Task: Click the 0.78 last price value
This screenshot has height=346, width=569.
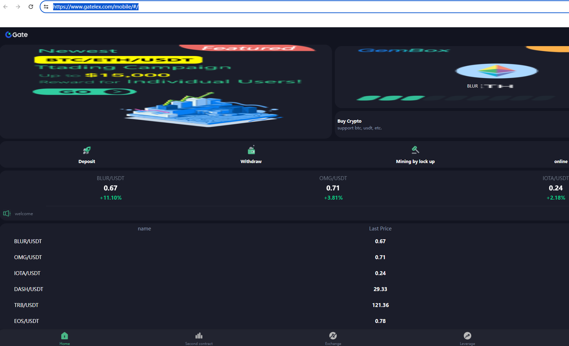Action: [380, 321]
